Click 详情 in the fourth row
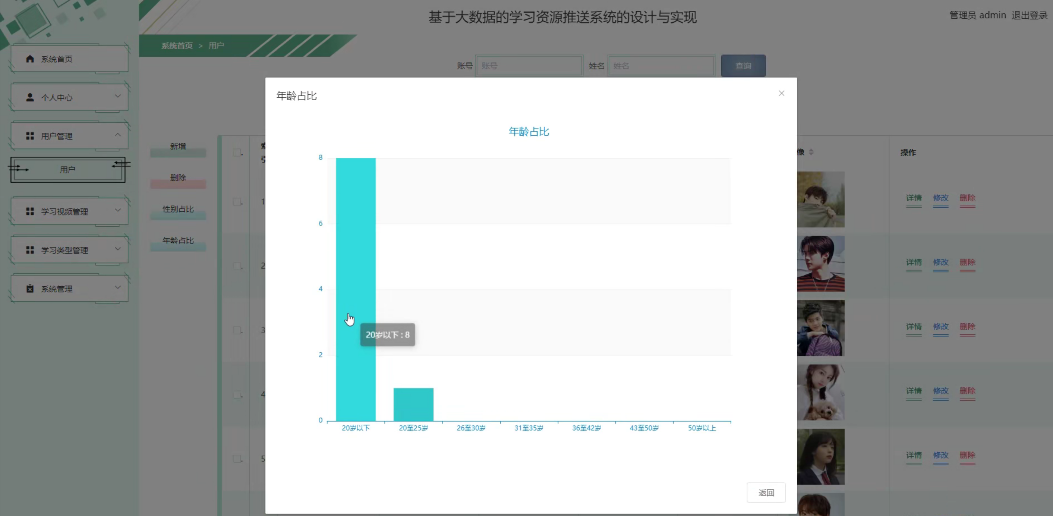 (x=914, y=391)
